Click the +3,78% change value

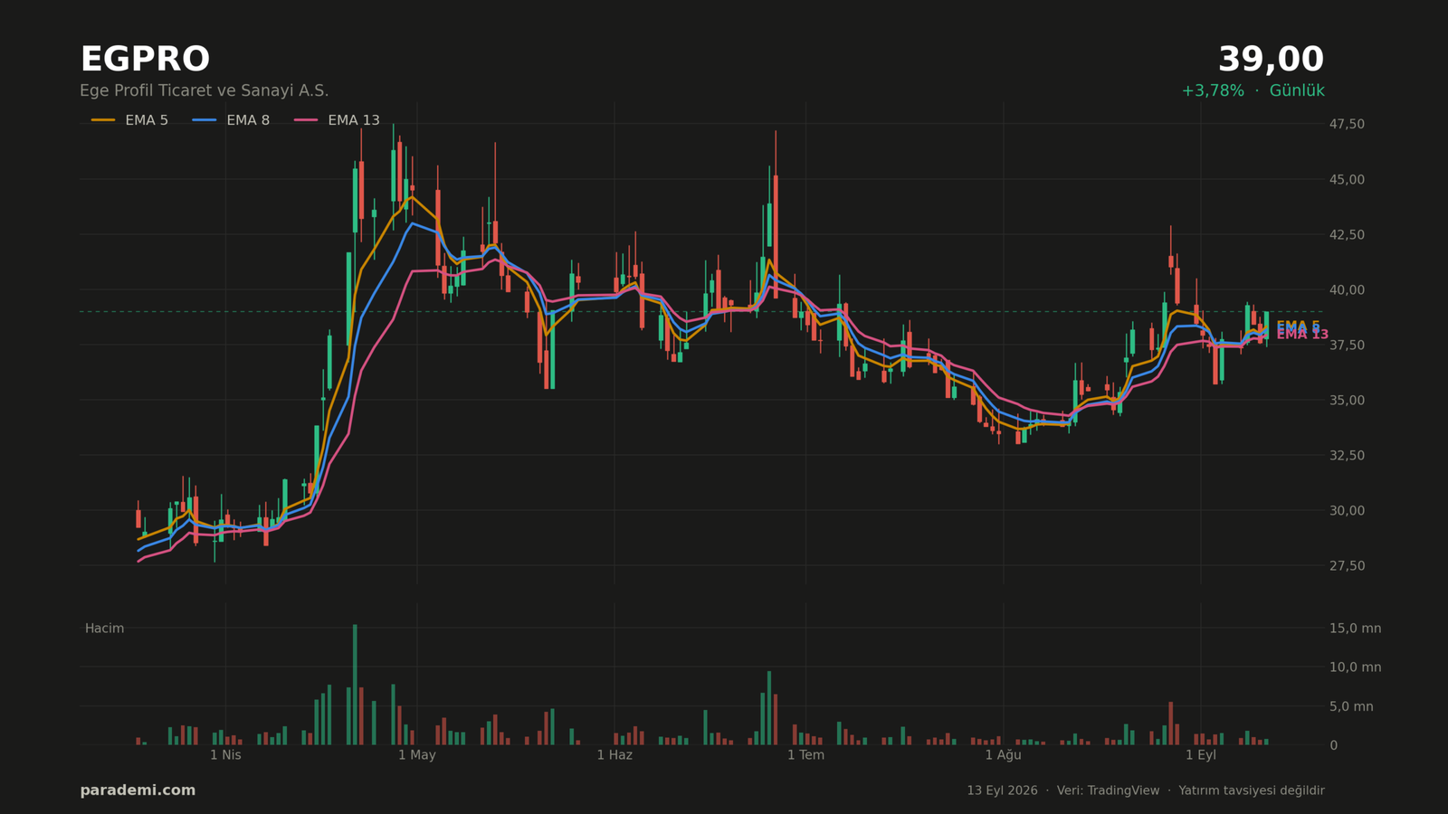point(1213,91)
